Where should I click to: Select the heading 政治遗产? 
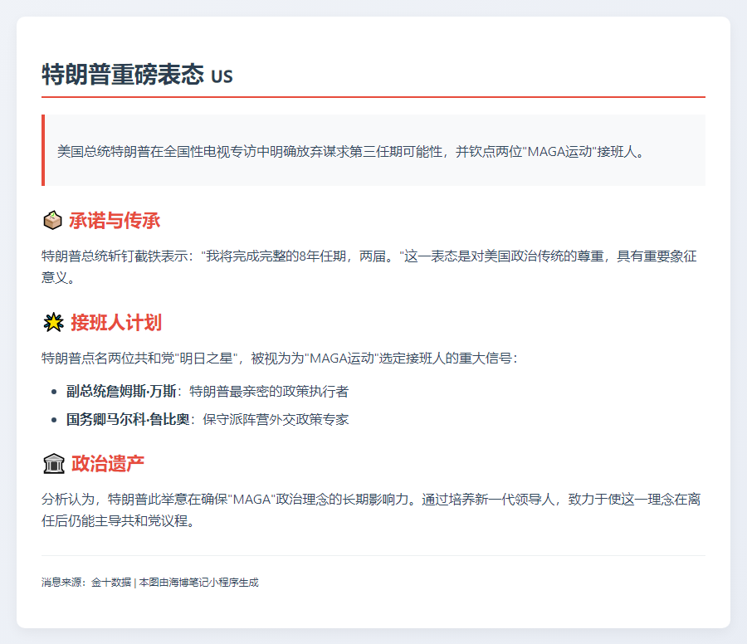click(108, 463)
